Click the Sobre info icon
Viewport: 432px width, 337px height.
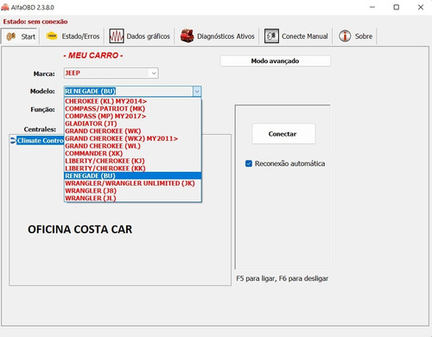pos(345,36)
